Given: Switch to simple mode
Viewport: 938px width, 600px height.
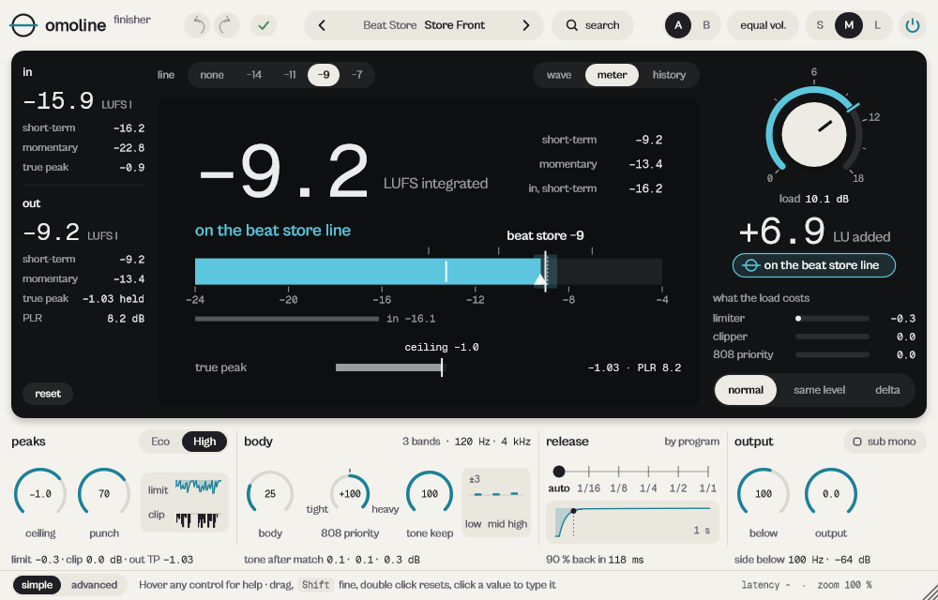Looking at the screenshot, I should 38,585.
